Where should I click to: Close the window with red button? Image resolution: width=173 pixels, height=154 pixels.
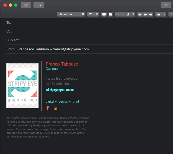point(5,5)
